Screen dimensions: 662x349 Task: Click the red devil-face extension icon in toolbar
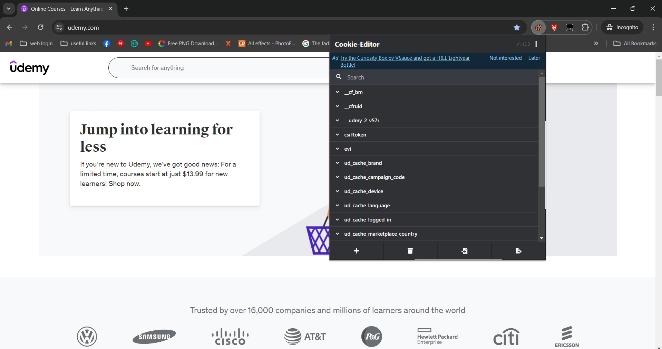(554, 27)
